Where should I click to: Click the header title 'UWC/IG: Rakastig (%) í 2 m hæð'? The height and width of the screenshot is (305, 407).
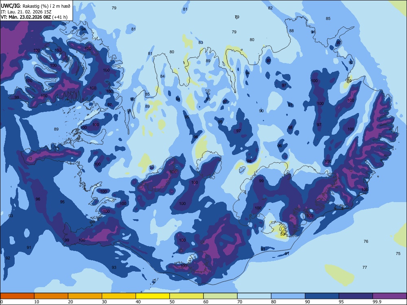point(35,6)
